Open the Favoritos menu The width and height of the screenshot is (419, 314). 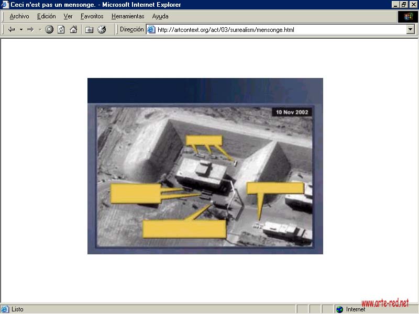(92, 16)
